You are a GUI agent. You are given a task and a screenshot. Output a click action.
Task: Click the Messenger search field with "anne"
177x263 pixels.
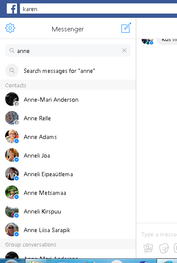[68, 50]
